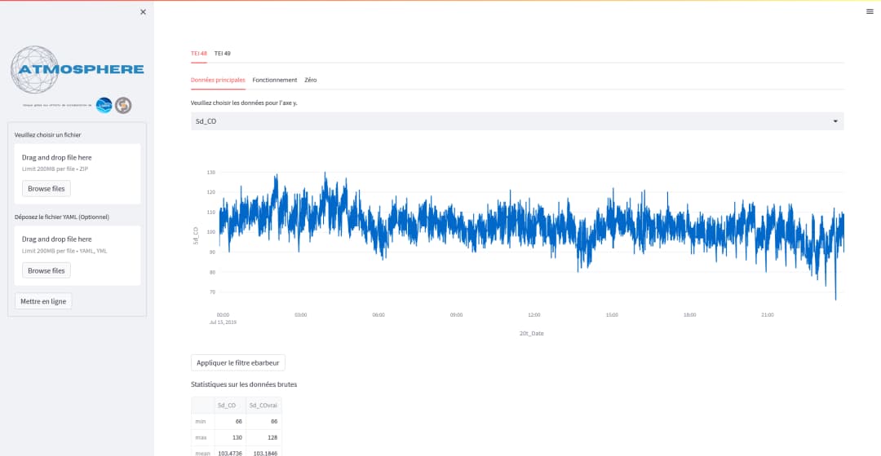Click the 06:00 tick label on the x-axis

379,314
